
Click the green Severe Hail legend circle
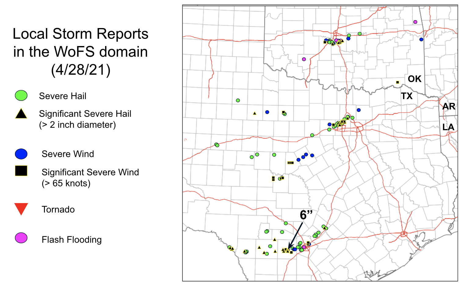(21, 96)
